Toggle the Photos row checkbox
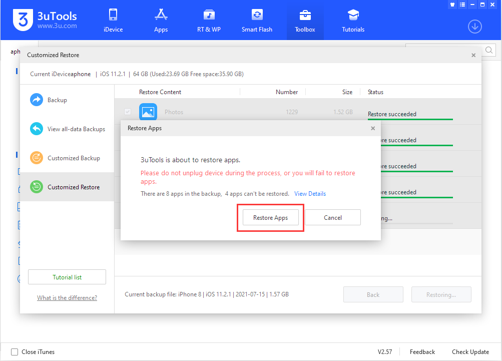Viewport: 502px width, 361px height. pyautogui.click(x=128, y=112)
